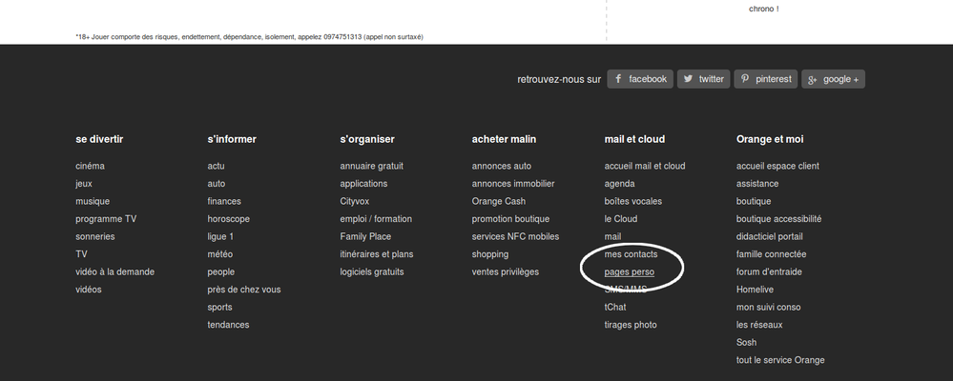Open the tirages photo link
Screen dimensions: 953x381
click(x=631, y=325)
